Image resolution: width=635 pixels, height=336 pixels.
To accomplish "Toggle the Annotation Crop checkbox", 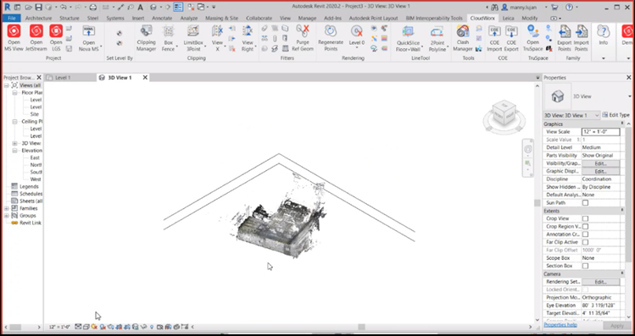I will (x=585, y=234).
